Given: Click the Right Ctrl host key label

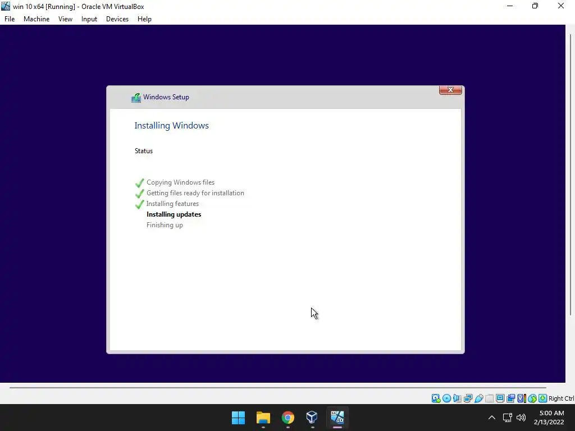Looking at the screenshot, I should pyautogui.click(x=561, y=398).
